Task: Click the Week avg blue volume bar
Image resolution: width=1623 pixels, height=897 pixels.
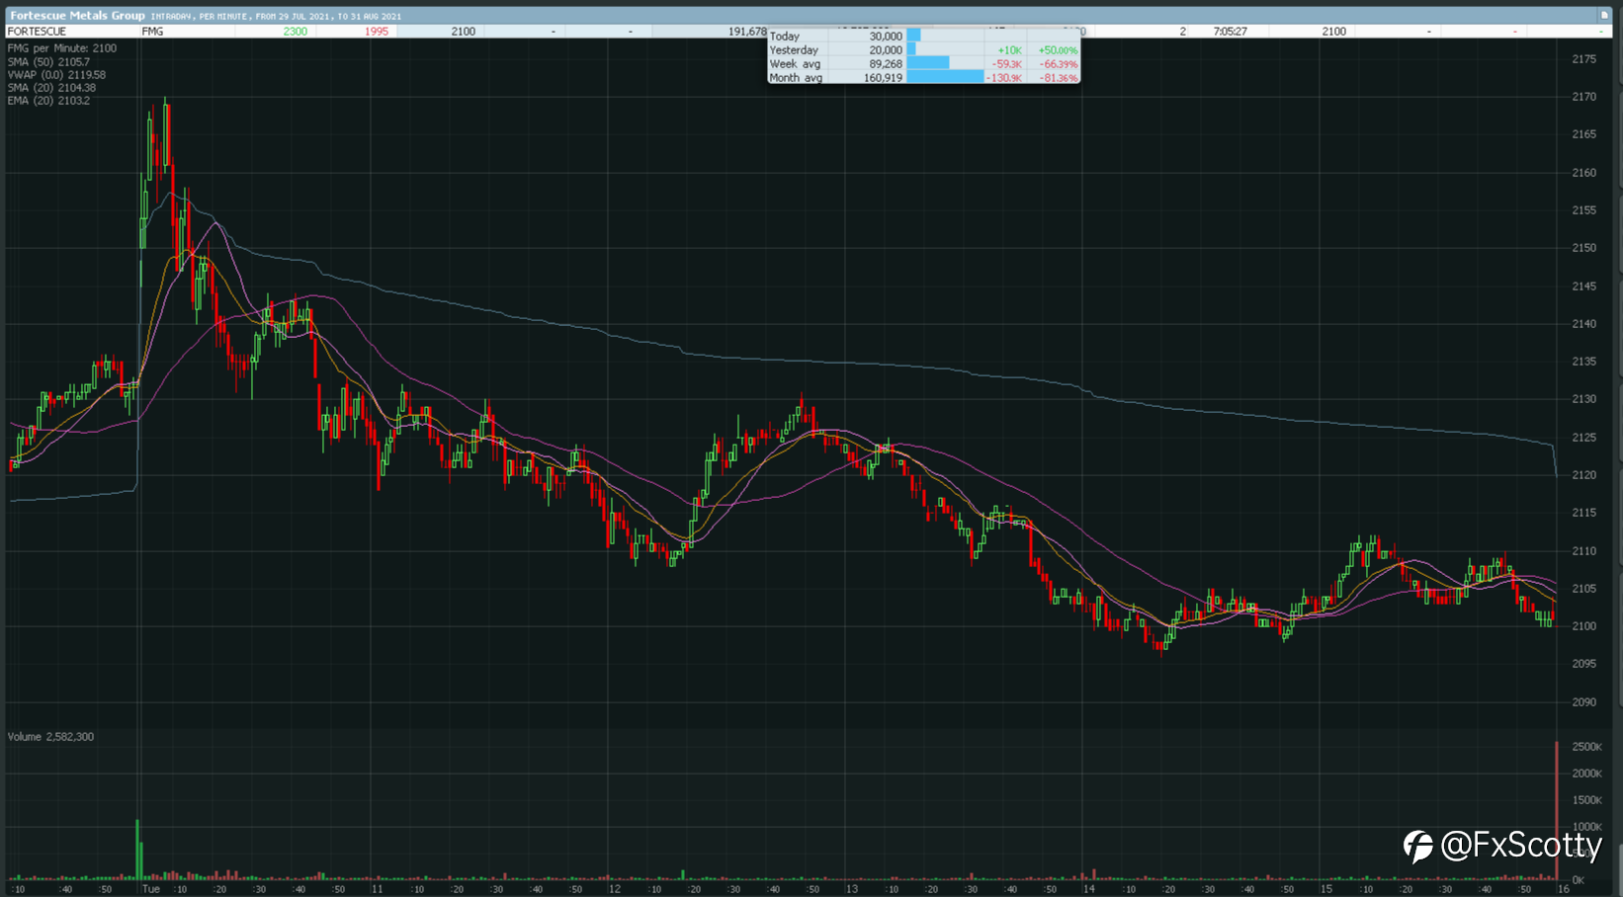Action: (928, 64)
